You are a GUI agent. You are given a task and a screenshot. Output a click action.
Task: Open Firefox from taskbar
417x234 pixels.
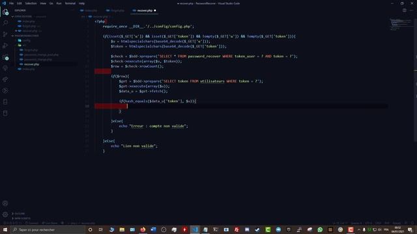143,229
